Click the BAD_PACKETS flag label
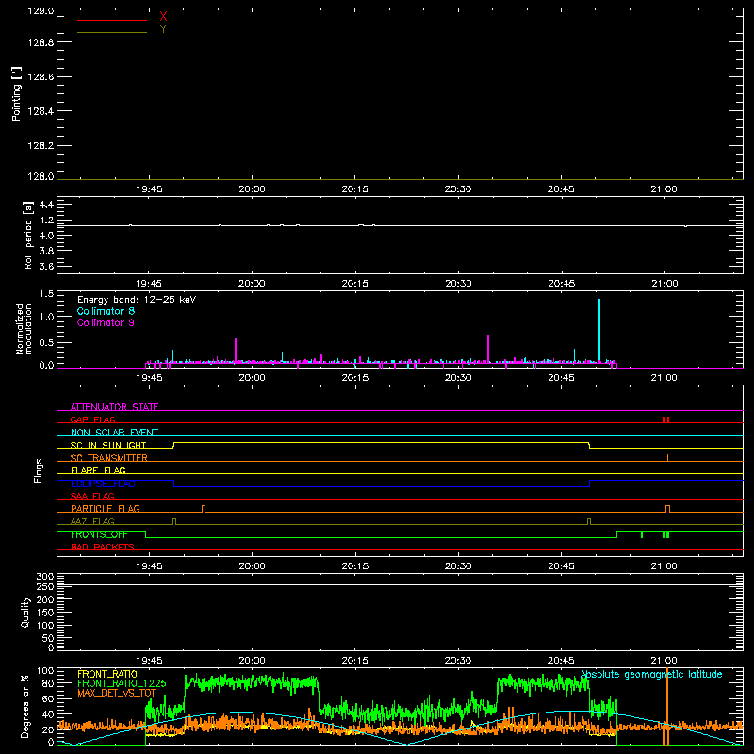 click(103, 547)
